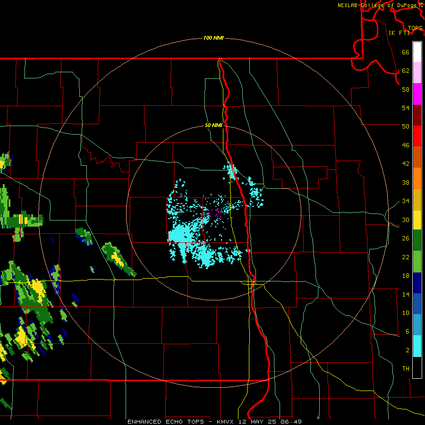The width and height of the screenshot is (425, 425).
Task: Click the dark red (maroon) legend swatch
Action: click(417, 115)
